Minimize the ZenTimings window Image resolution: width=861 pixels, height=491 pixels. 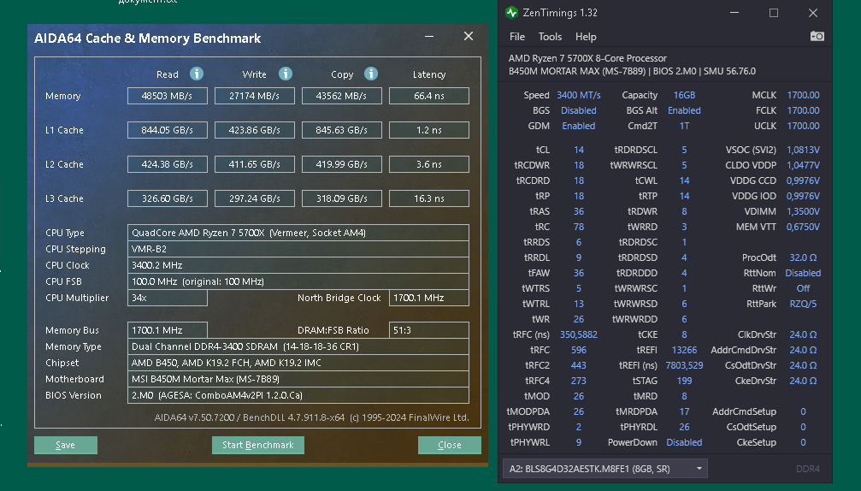[x=734, y=13]
